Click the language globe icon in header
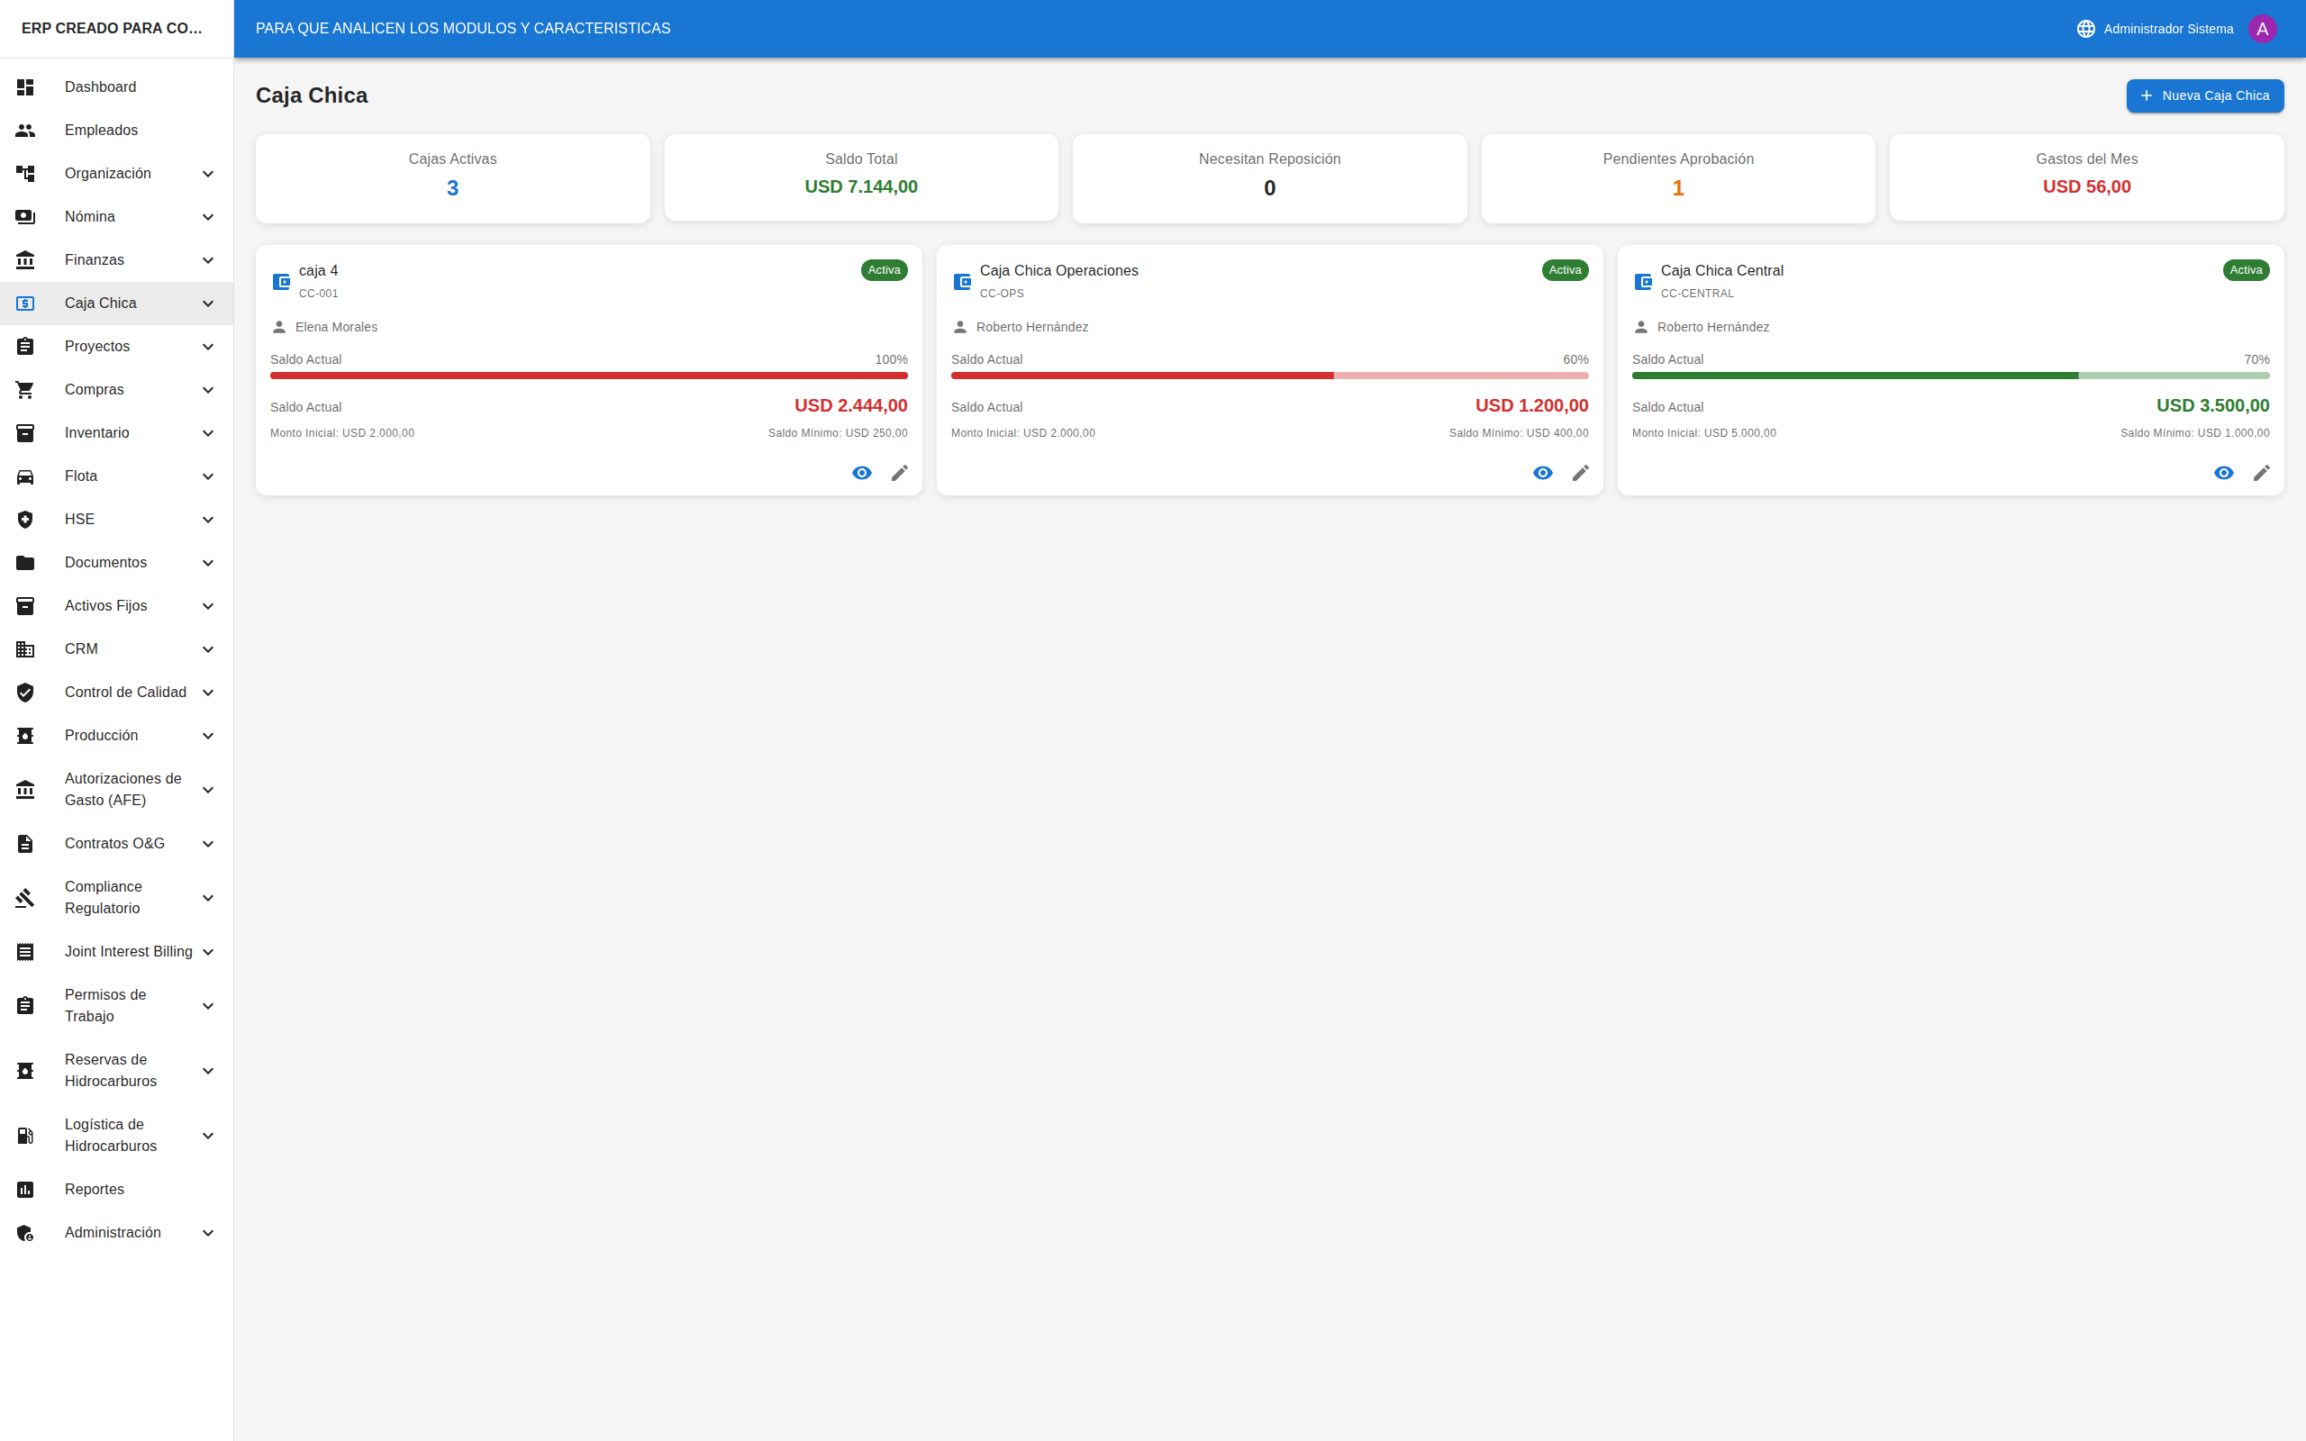2306x1441 pixels. [2085, 29]
